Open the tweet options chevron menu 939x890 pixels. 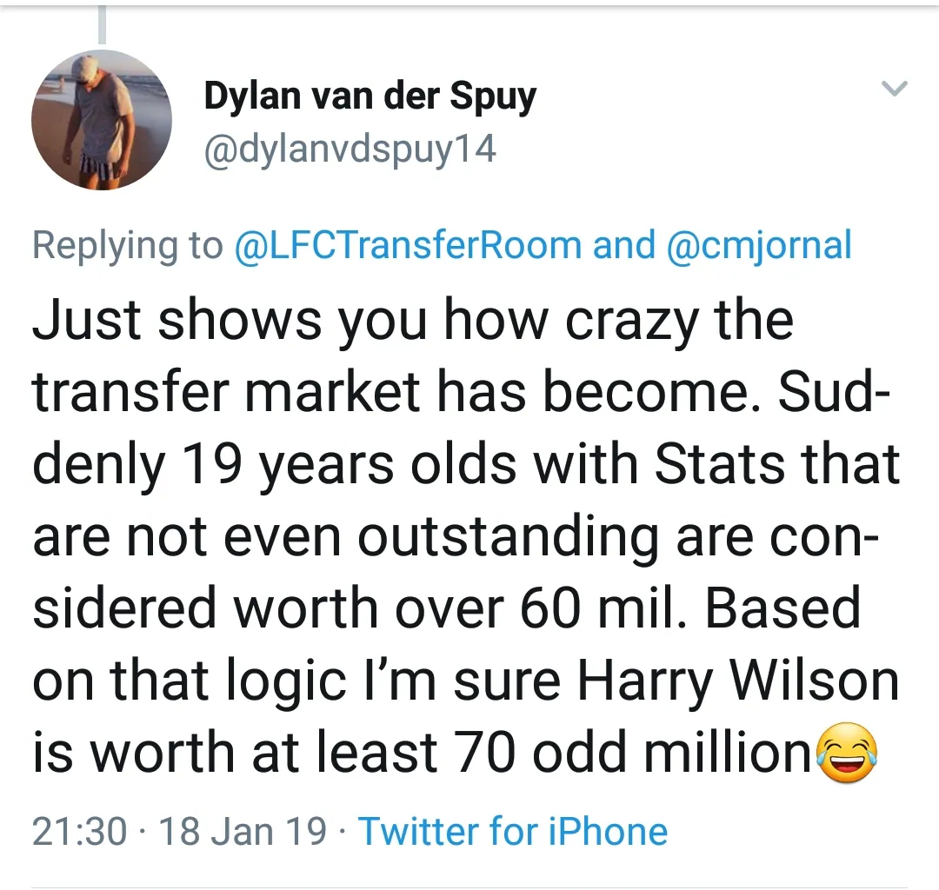895,88
